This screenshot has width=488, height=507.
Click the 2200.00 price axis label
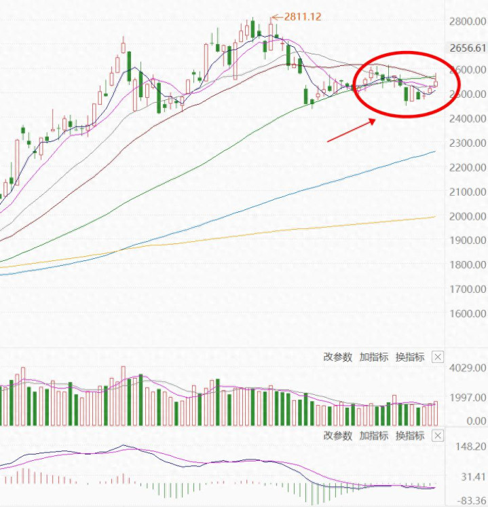[x=468, y=167]
